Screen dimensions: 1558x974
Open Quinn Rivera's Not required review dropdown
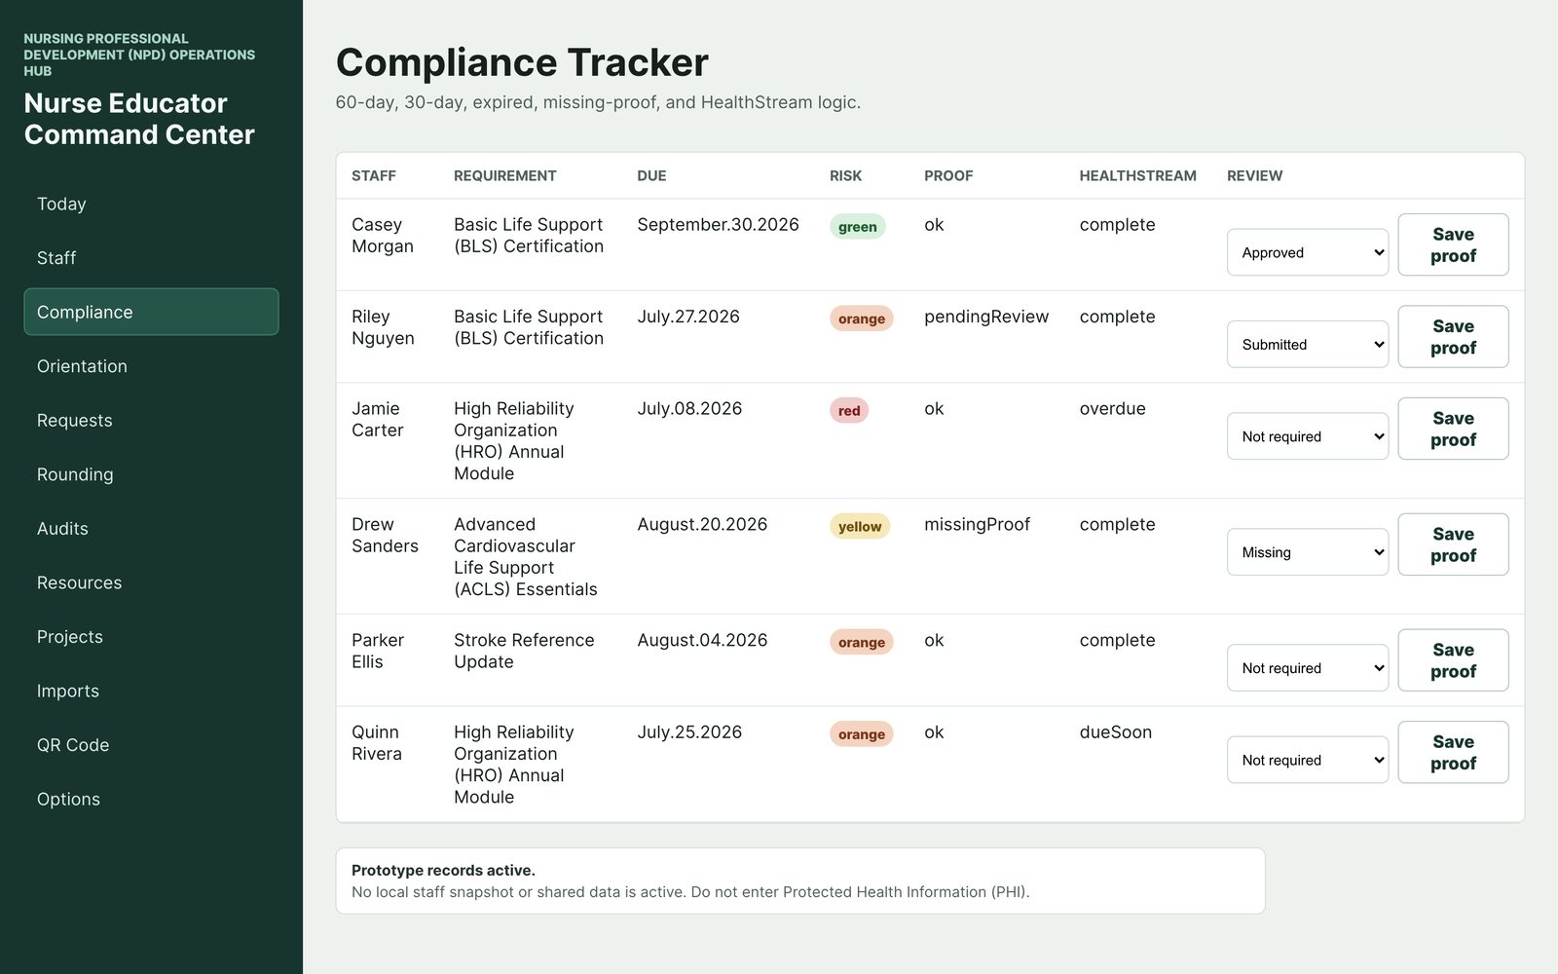(1308, 760)
